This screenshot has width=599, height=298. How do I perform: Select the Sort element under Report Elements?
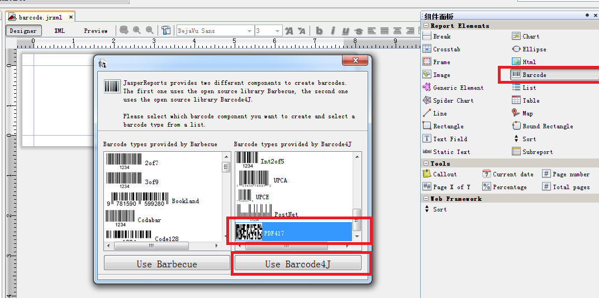point(524,140)
